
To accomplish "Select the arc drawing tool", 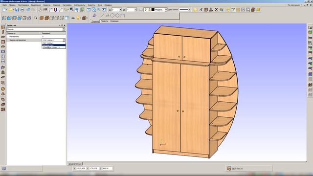I will (108, 15).
